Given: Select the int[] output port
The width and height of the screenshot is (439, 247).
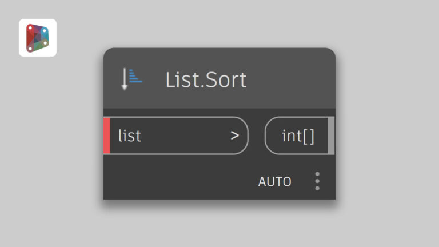Looking at the screenshot, I should click(x=300, y=136).
